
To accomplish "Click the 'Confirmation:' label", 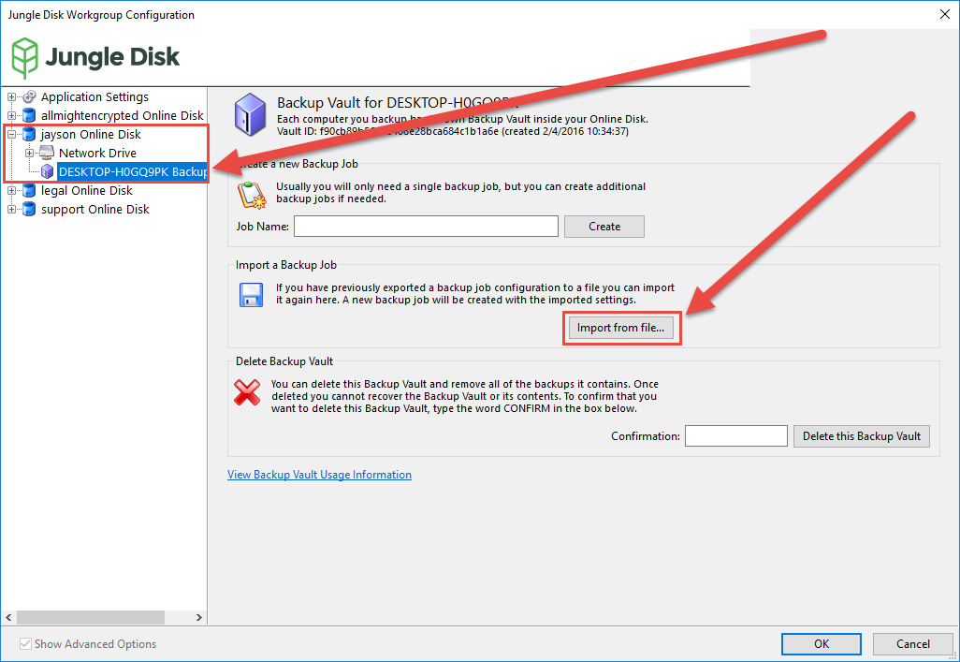I will click(646, 435).
